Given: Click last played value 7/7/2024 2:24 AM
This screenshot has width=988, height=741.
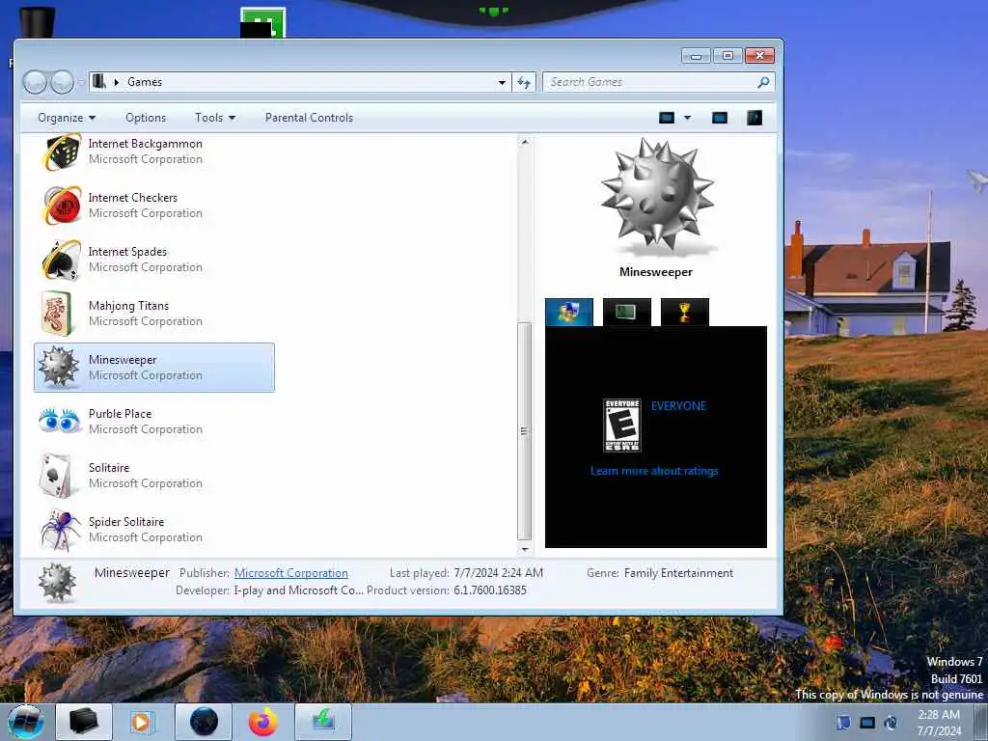Looking at the screenshot, I should click(499, 573).
